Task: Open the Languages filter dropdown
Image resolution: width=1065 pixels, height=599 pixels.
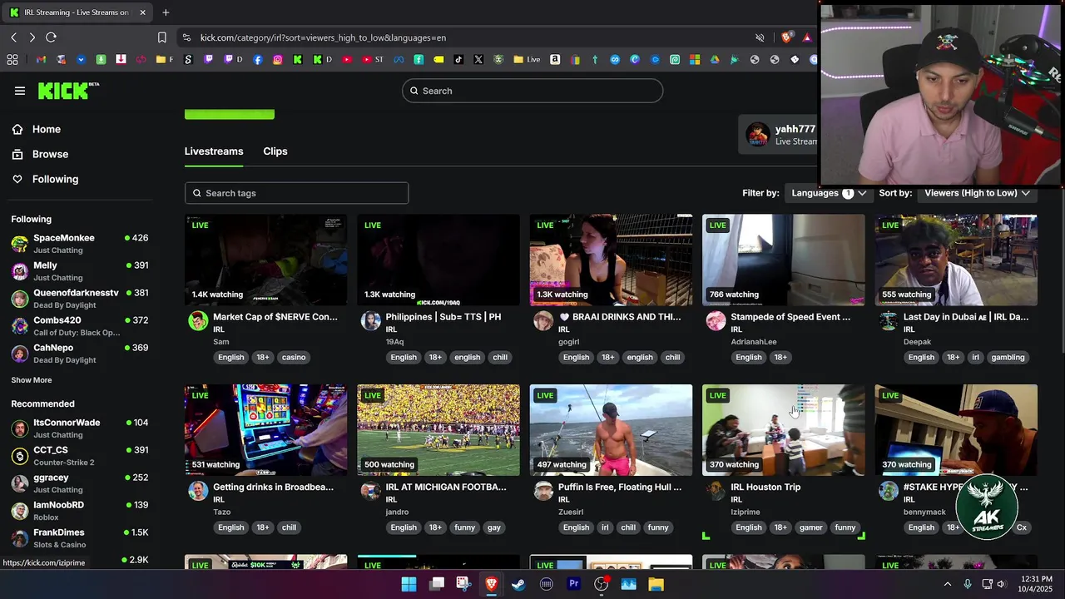Action: tap(829, 193)
